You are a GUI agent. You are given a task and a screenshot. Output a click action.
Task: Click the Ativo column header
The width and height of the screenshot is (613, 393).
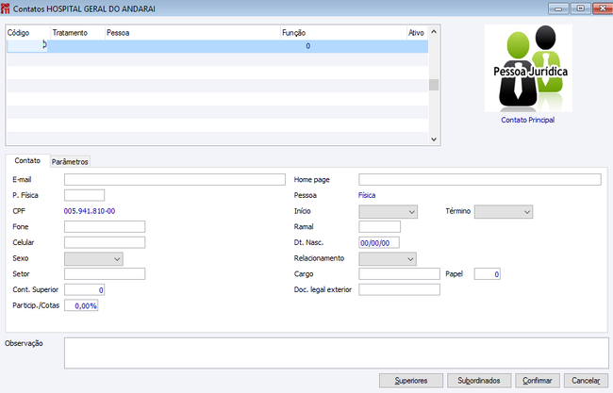[418, 33]
